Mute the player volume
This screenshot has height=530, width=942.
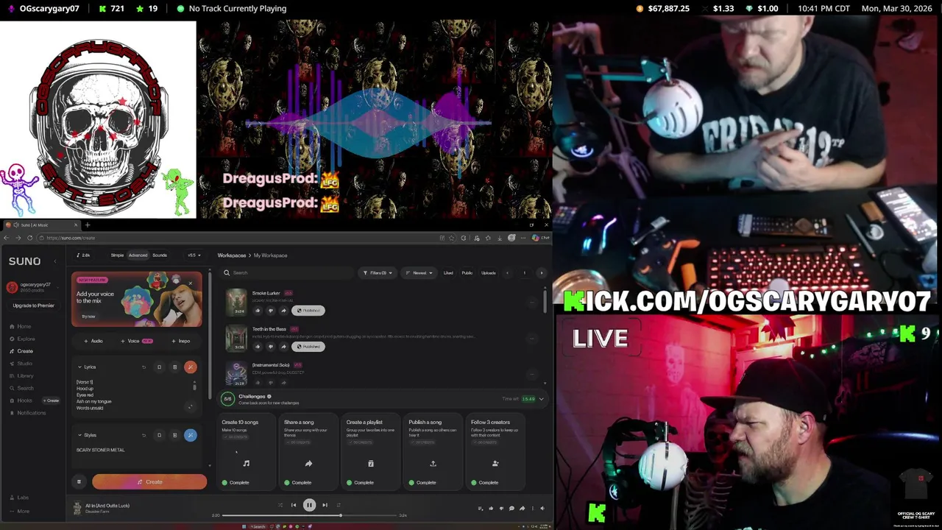542,508
